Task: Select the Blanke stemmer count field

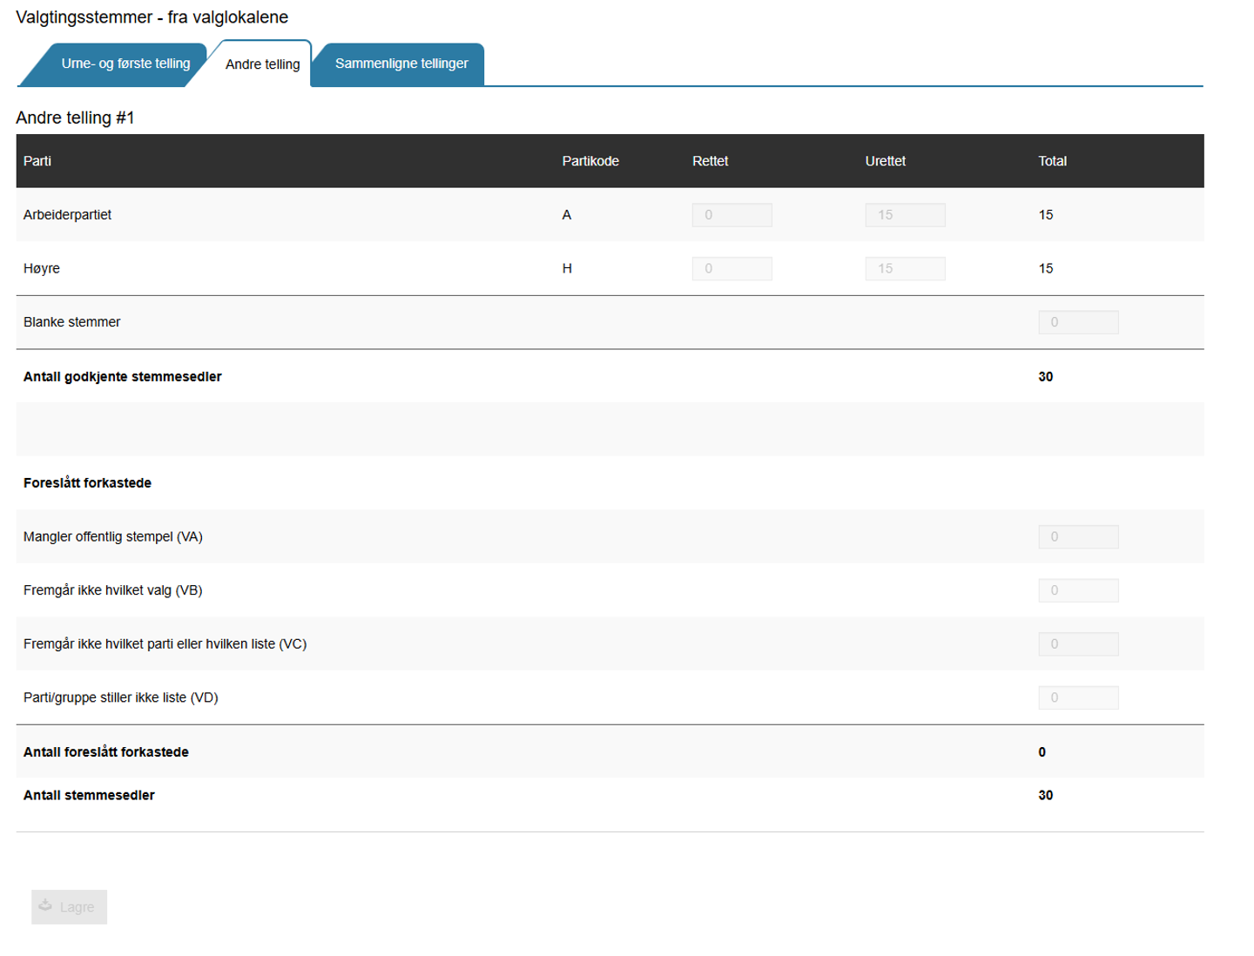Action: (x=1078, y=322)
